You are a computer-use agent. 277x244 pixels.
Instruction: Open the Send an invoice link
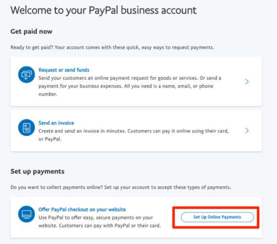click(x=56, y=123)
